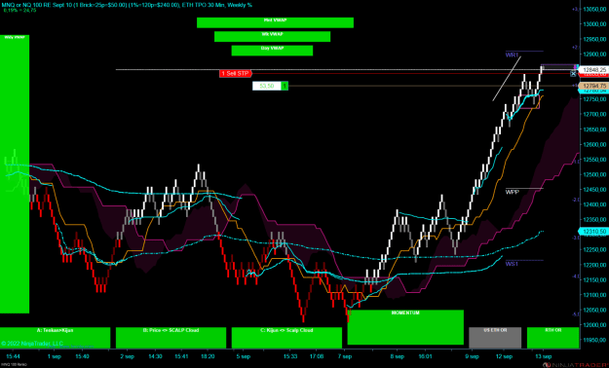
Task: Select the Day VWAP status panel
Action: (x=272, y=51)
